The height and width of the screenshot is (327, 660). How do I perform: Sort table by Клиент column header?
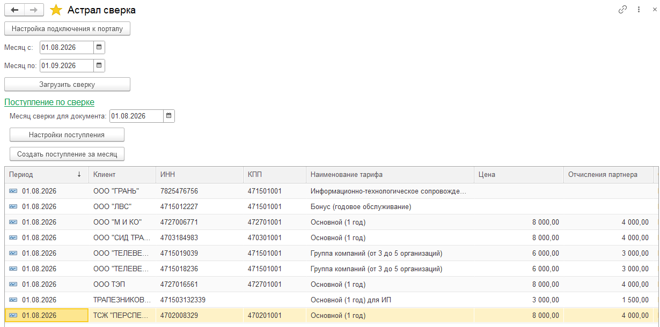(122, 174)
